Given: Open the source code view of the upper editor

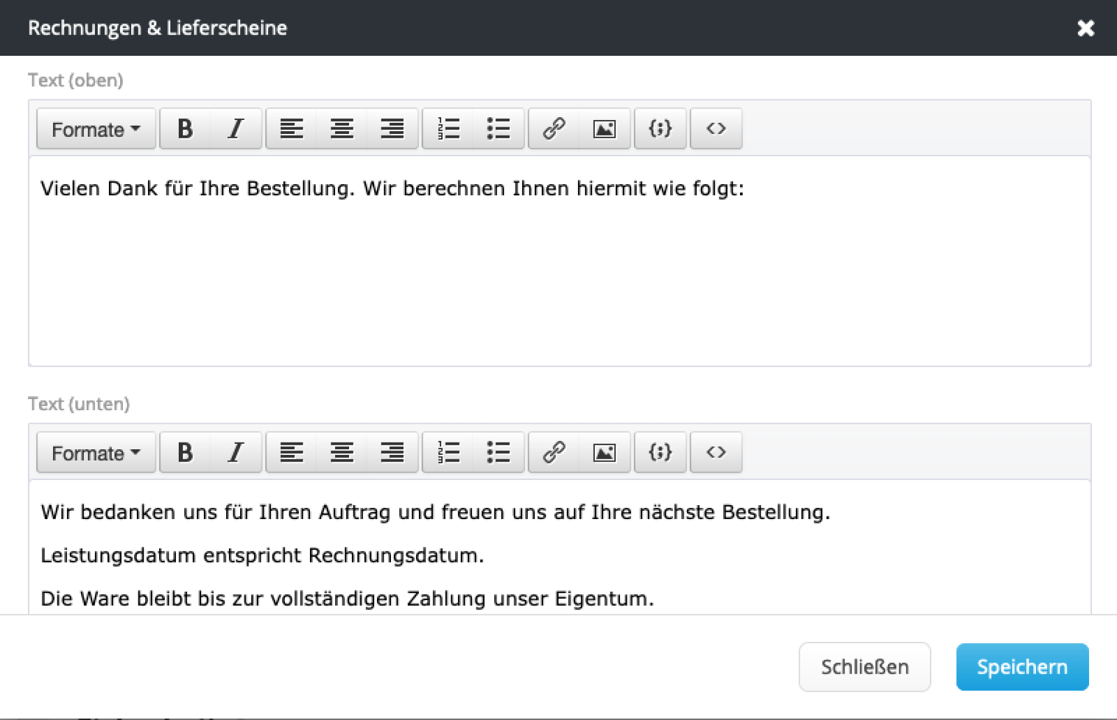Looking at the screenshot, I should 715,129.
